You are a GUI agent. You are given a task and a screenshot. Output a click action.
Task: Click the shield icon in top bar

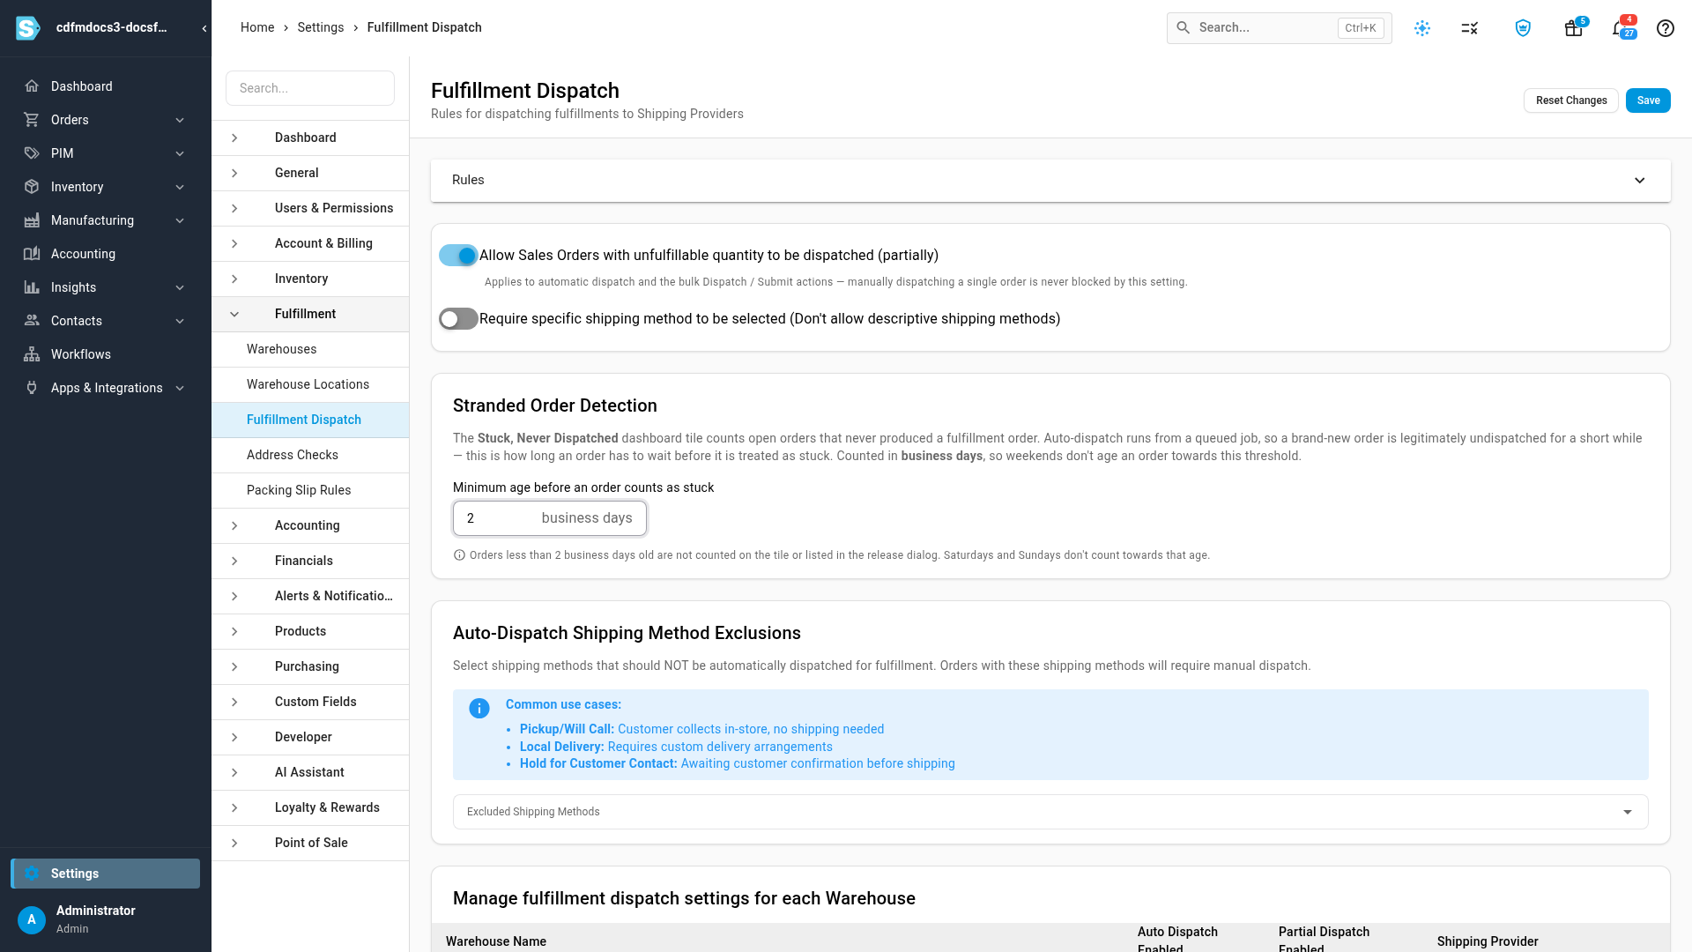point(1523,28)
